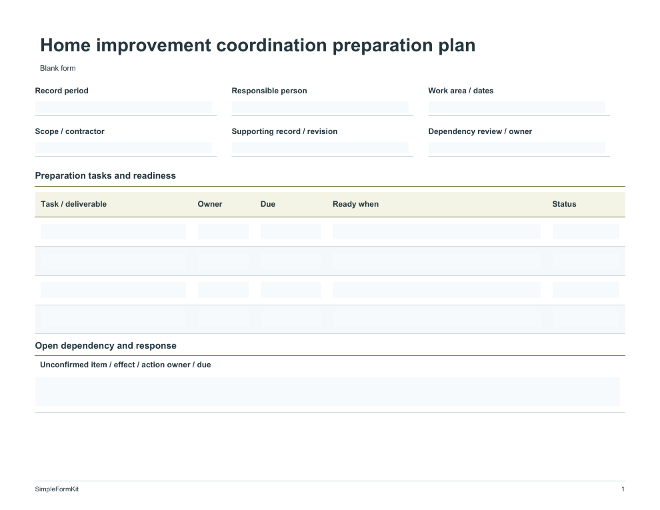The height and width of the screenshot is (510, 660).
Task: Click the 'Owner' column header
Action: tap(209, 204)
